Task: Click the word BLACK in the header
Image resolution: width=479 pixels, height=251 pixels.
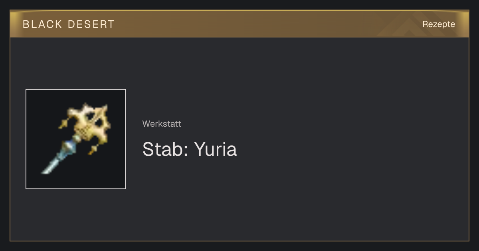Action: point(42,24)
